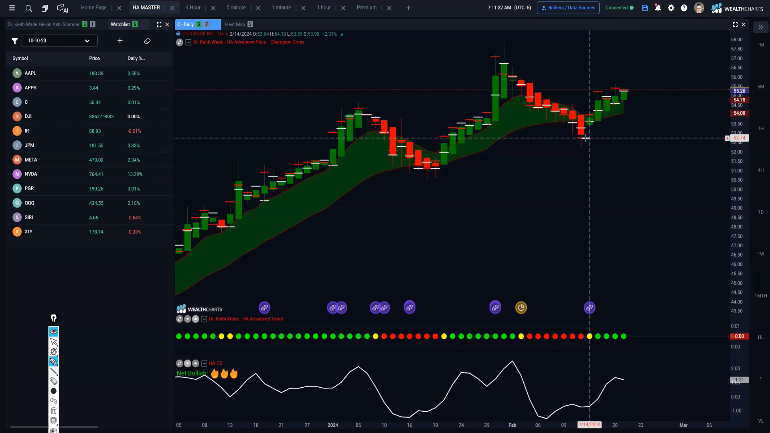
Task: Toggle HA Advanced Trend indicator minus box
Action: (x=204, y=319)
